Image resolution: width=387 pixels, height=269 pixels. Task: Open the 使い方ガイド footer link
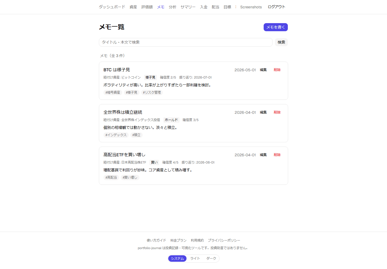156,240
